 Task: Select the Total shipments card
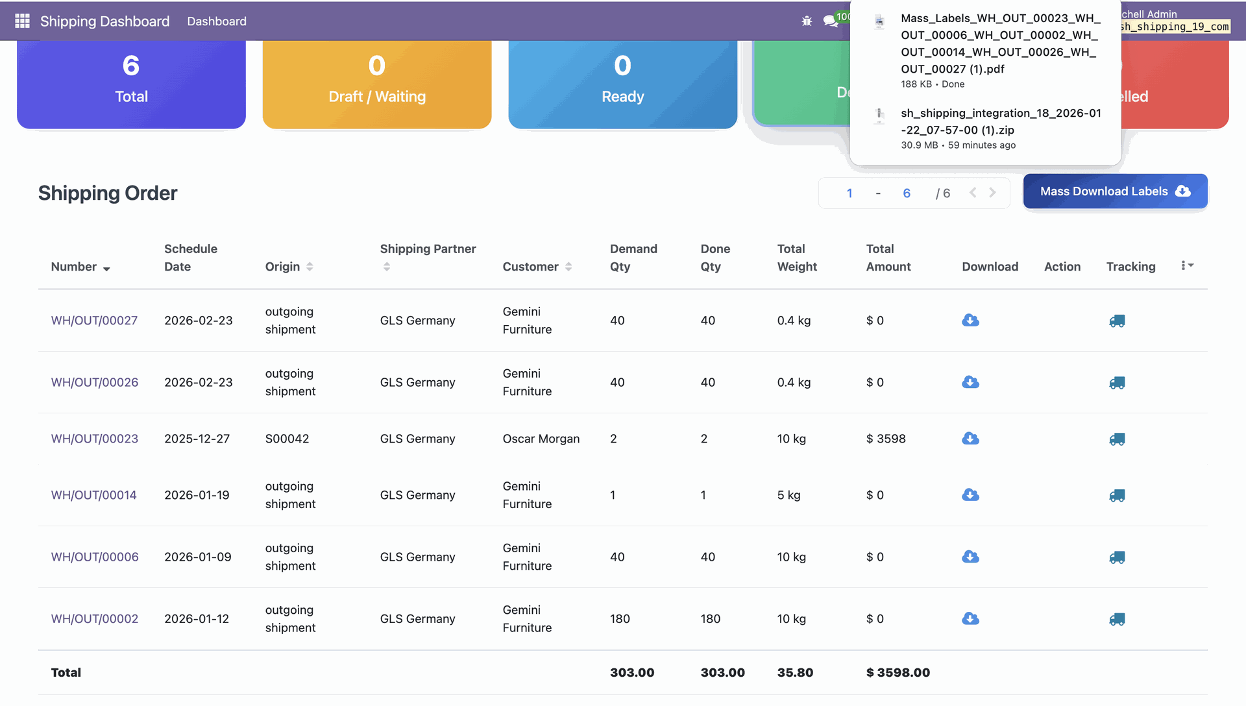(131, 81)
